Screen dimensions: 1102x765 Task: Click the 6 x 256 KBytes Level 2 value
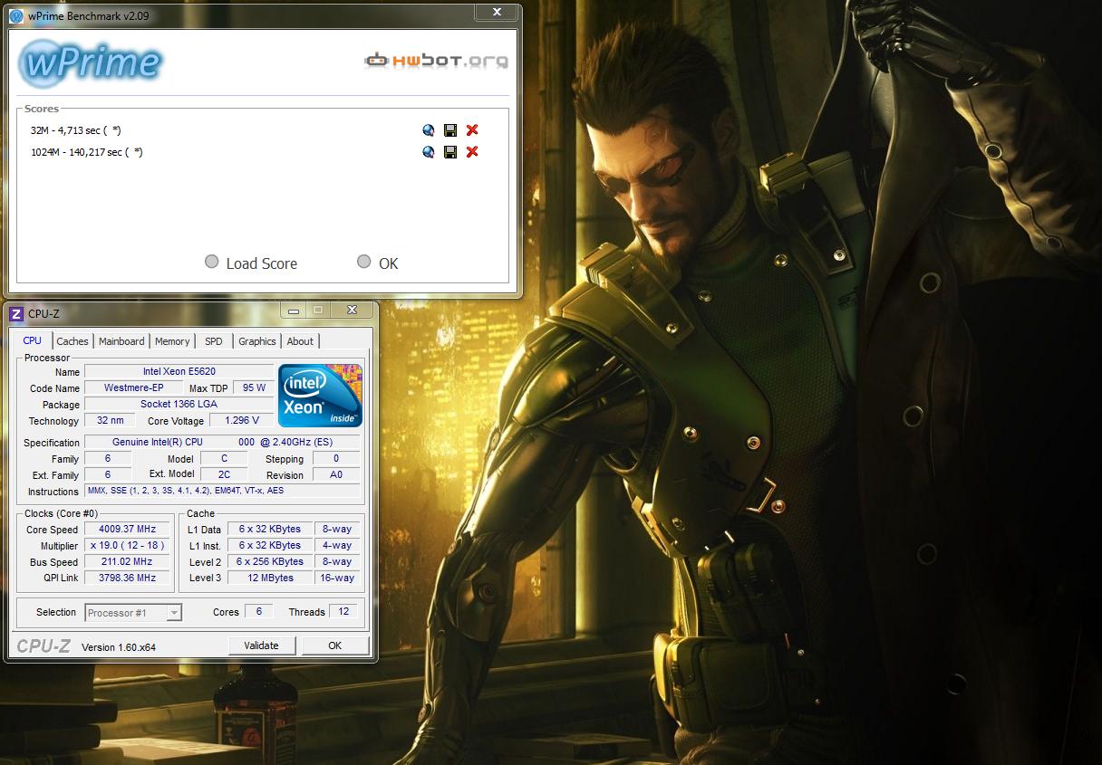[270, 562]
